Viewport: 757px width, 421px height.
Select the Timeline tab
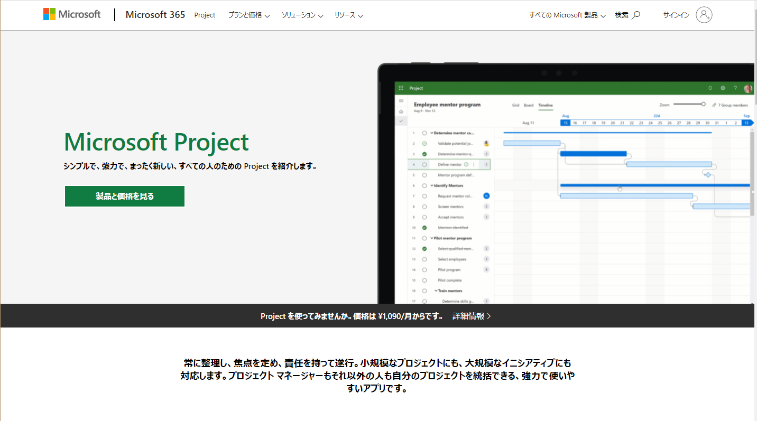pos(546,106)
